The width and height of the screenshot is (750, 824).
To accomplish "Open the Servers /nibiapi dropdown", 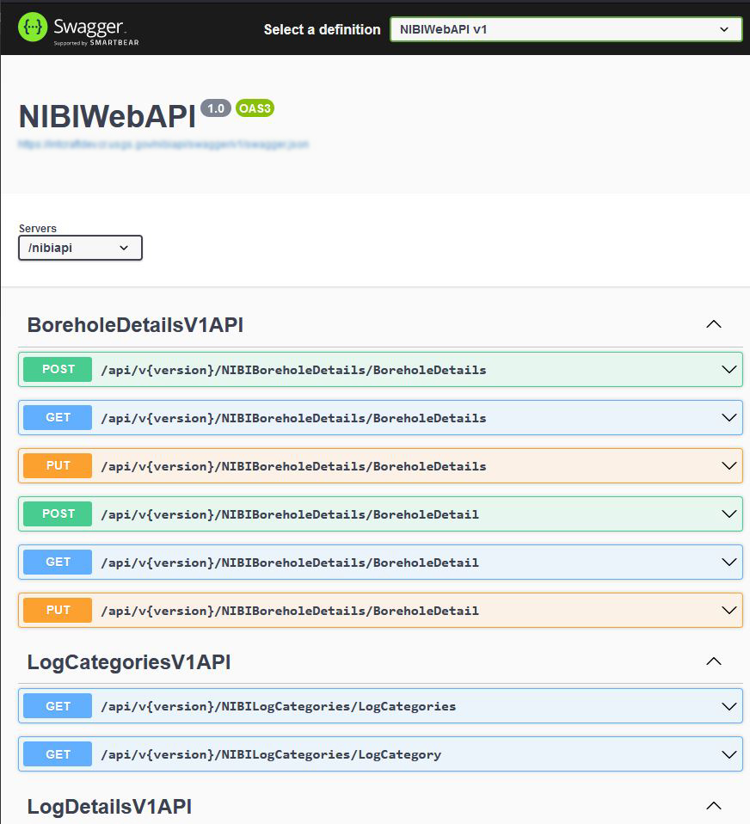I will click(x=80, y=248).
